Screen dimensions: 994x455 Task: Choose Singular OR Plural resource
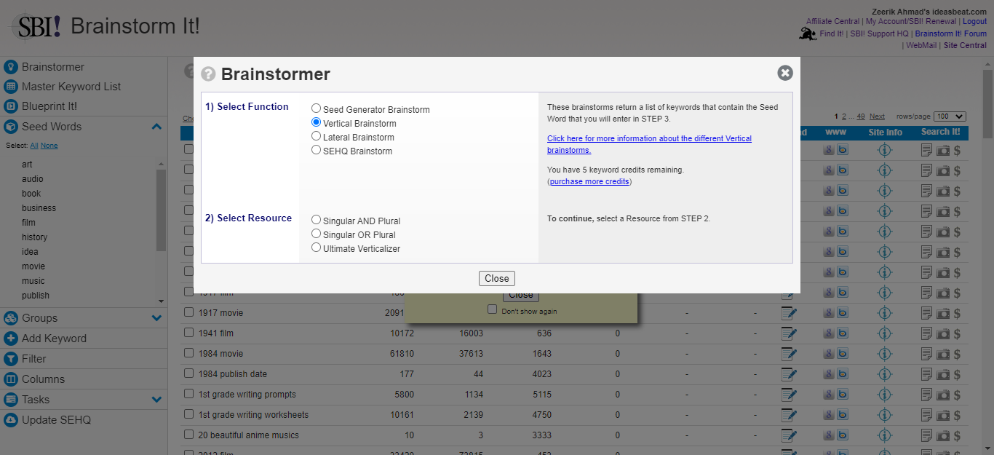[316, 234]
